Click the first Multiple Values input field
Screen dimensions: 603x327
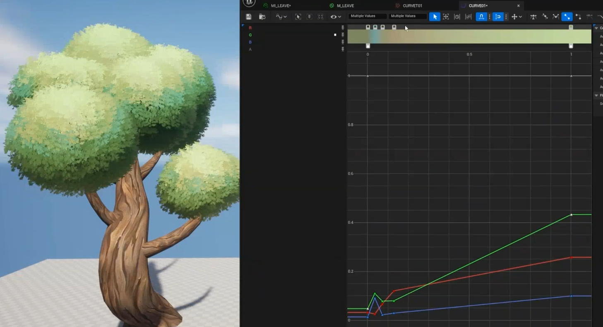[368, 16]
